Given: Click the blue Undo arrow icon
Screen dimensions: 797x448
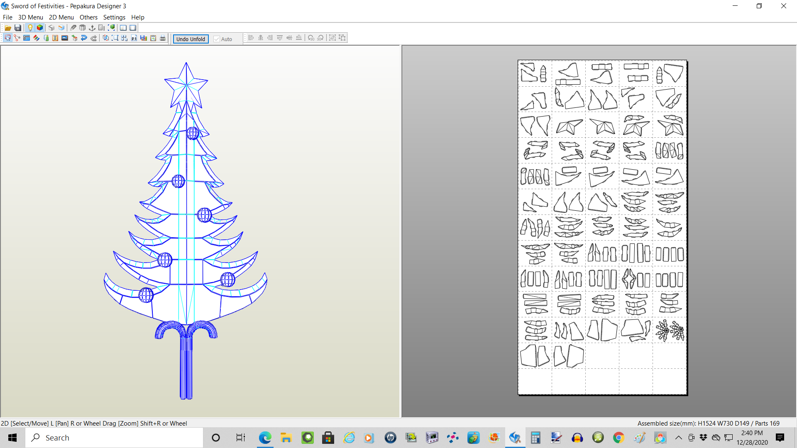Looking at the screenshot, I should click(x=84, y=38).
